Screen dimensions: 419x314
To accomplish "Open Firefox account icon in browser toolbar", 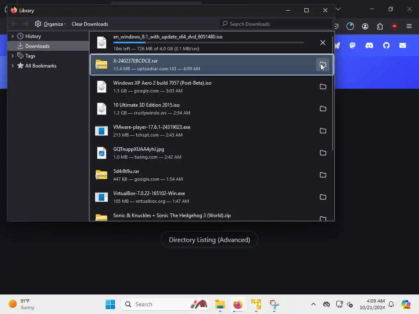I will [x=365, y=26].
